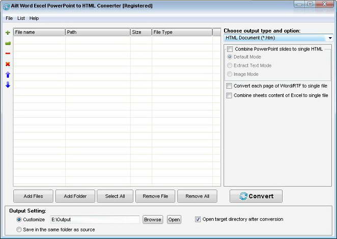The width and height of the screenshot is (337, 239).
Task: Open the Help menu
Action: [x=34, y=18]
